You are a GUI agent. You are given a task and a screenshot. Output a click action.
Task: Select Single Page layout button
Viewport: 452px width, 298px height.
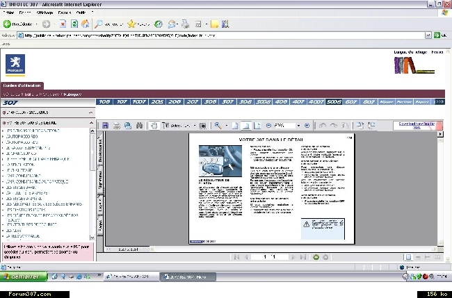[x=408, y=257]
